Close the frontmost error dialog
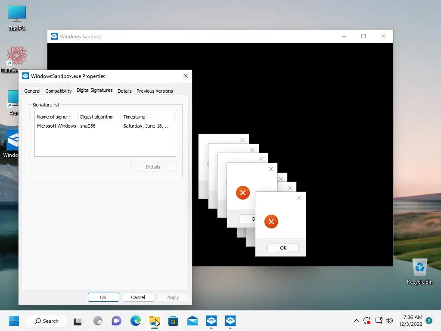The height and width of the screenshot is (331, 441). [x=299, y=198]
